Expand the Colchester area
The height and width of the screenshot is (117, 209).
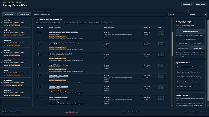(x=15, y=53)
